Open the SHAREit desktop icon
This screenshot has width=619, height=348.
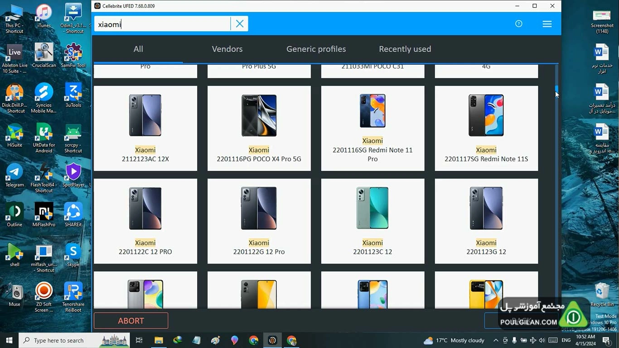[x=73, y=215]
